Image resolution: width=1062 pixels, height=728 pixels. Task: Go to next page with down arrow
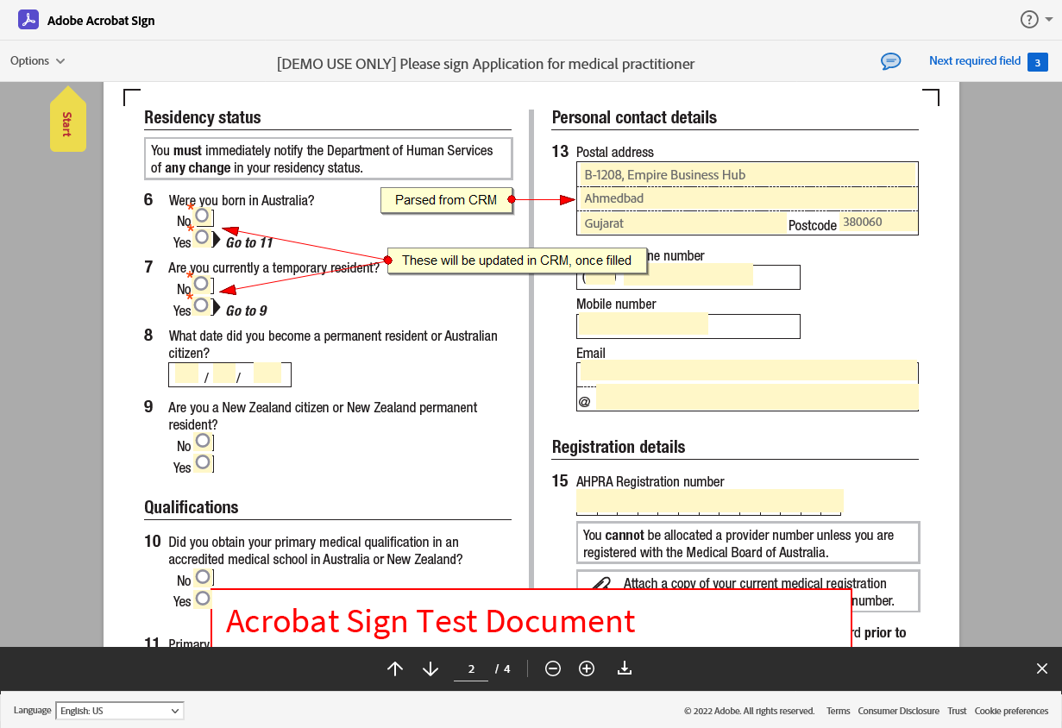point(430,668)
